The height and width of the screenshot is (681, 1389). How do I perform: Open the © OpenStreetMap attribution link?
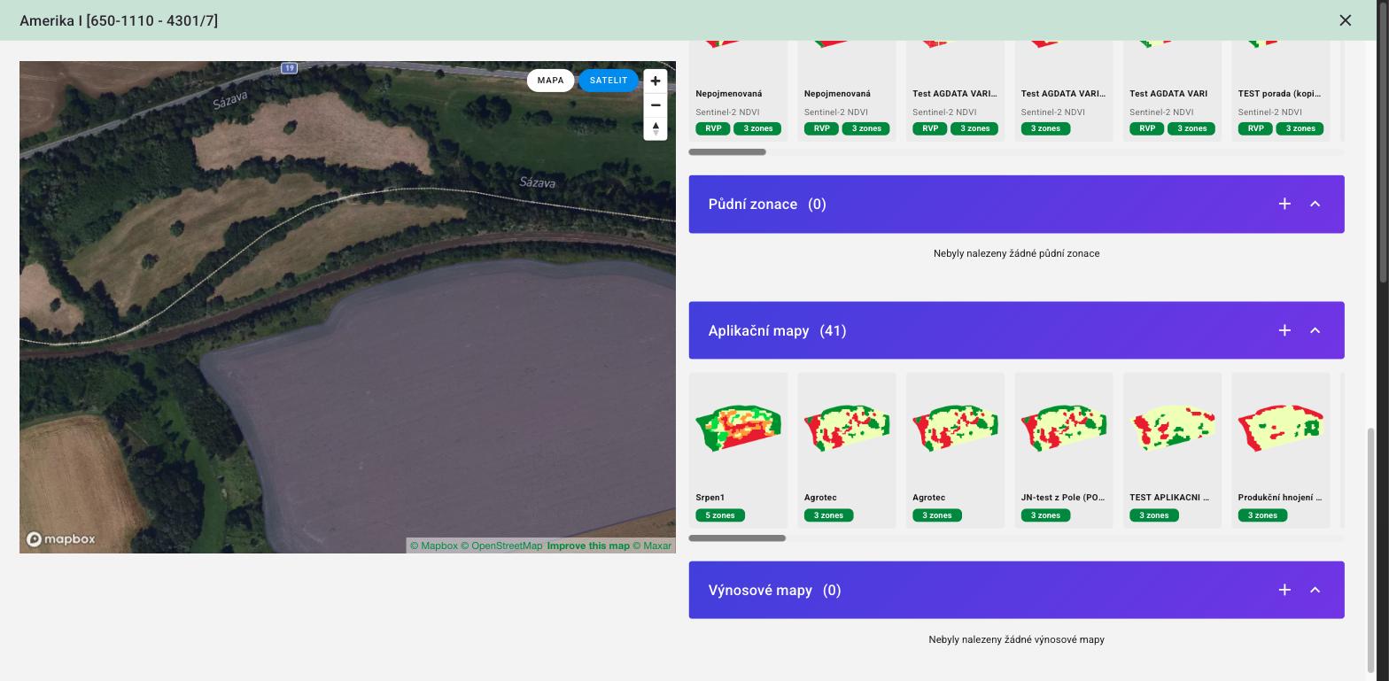(501, 546)
